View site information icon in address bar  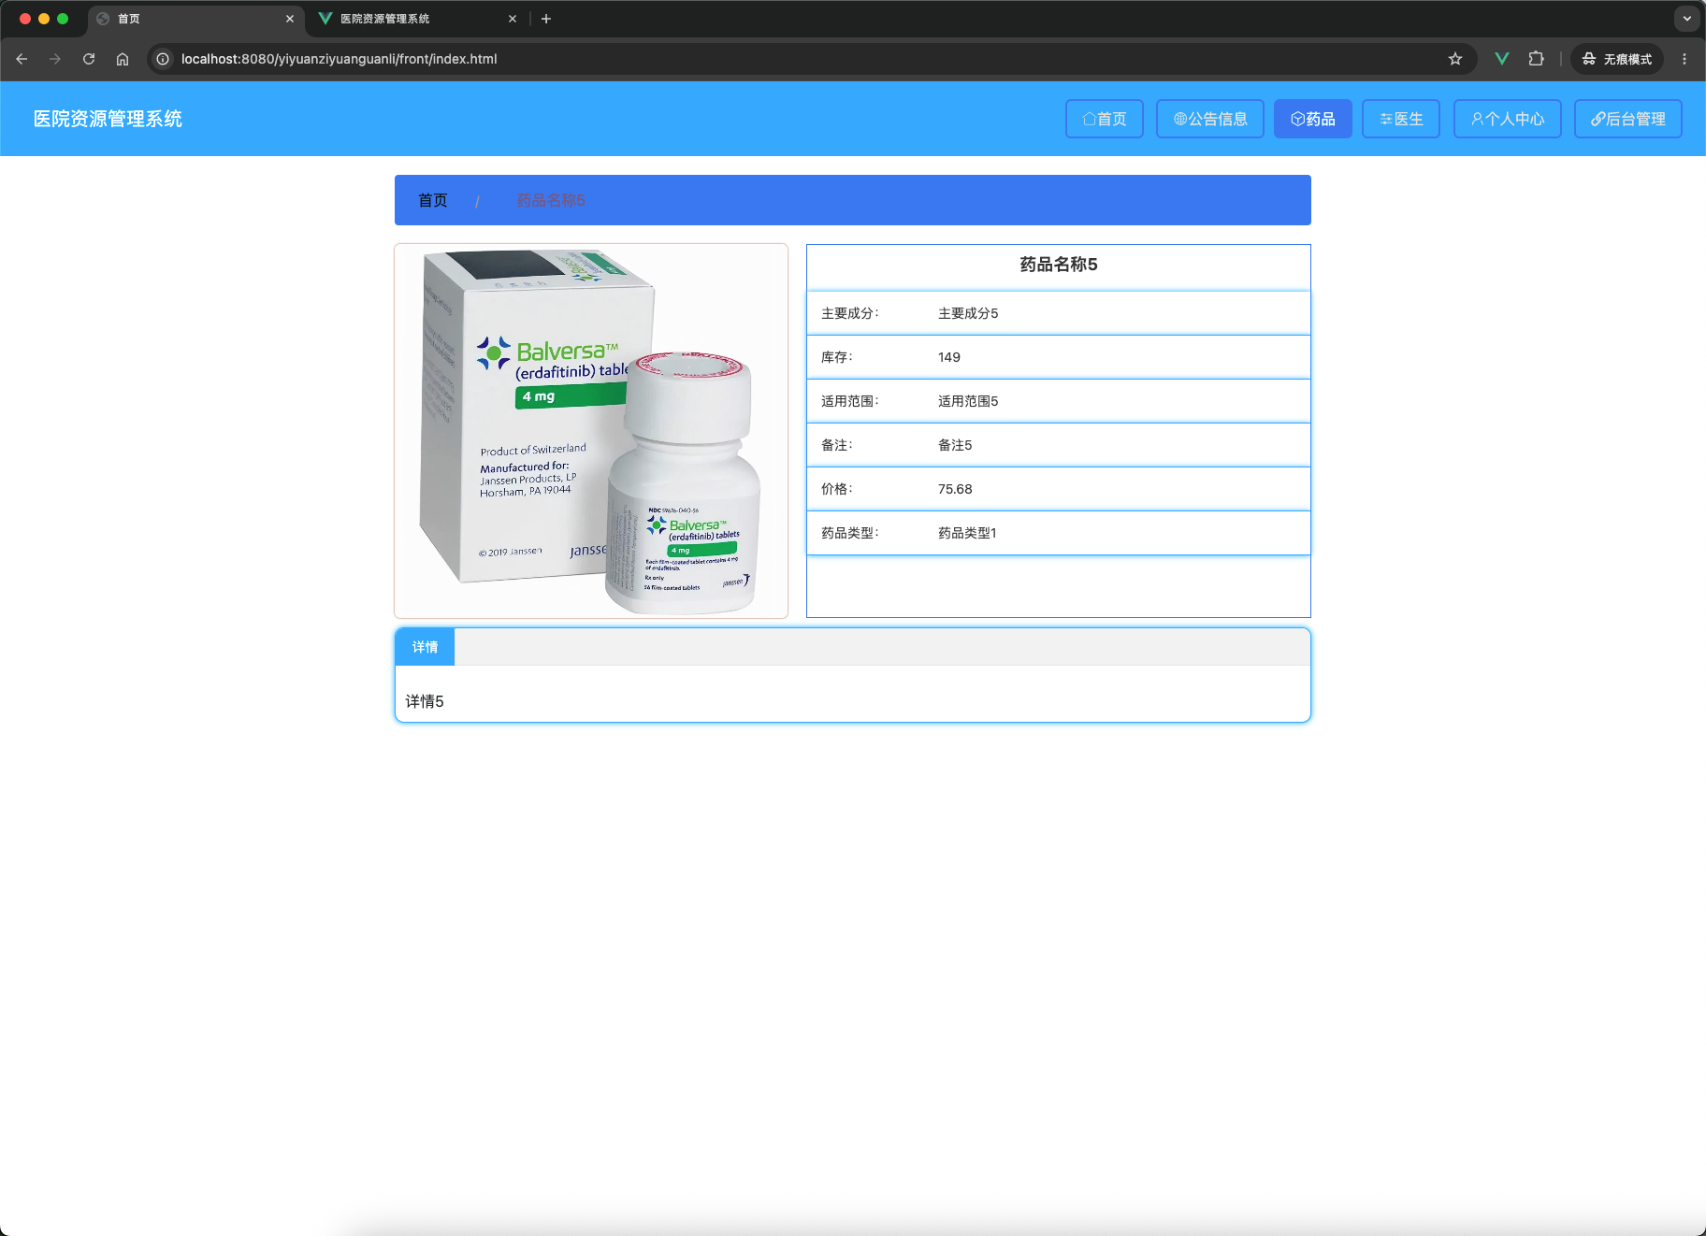(163, 59)
